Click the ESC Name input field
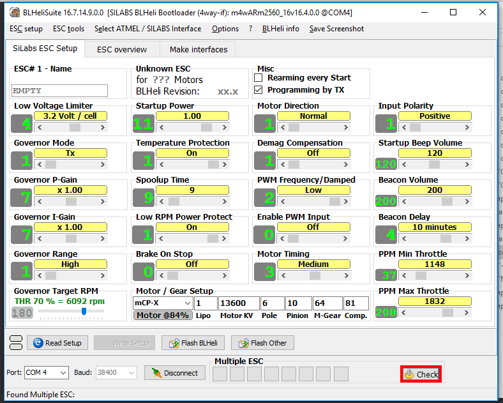This screenshot has height=403, width=503. tap(59, 91)
